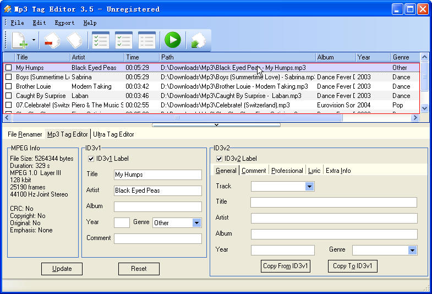Viewport: 432px width, 294px height.
Task: Switch to the Ultra Tag Editor tab
Action: [113, 134]
